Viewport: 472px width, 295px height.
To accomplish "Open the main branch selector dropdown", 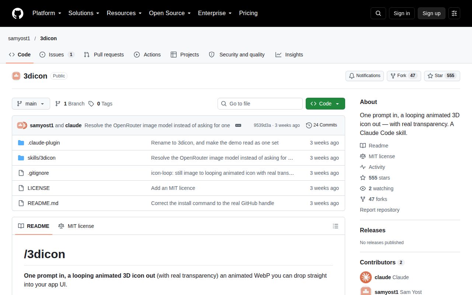I will (x=31, y=104).
